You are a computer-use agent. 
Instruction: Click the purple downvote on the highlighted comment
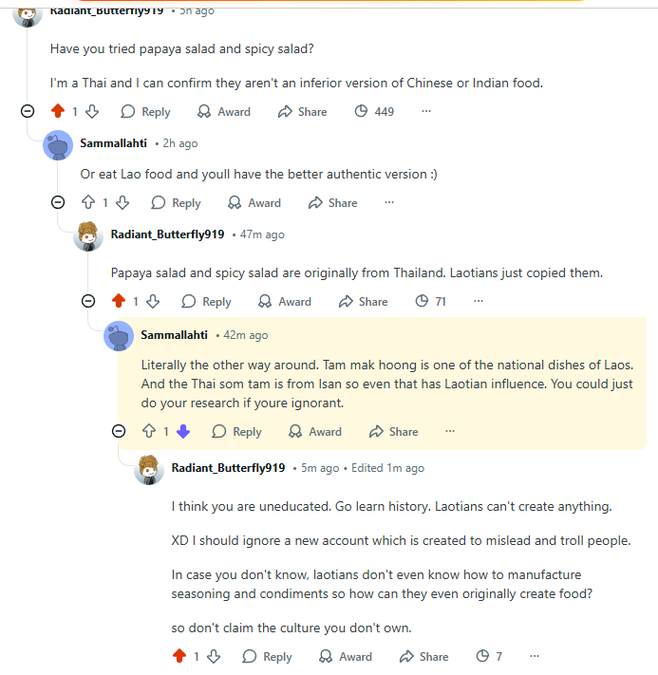(183, 432)
